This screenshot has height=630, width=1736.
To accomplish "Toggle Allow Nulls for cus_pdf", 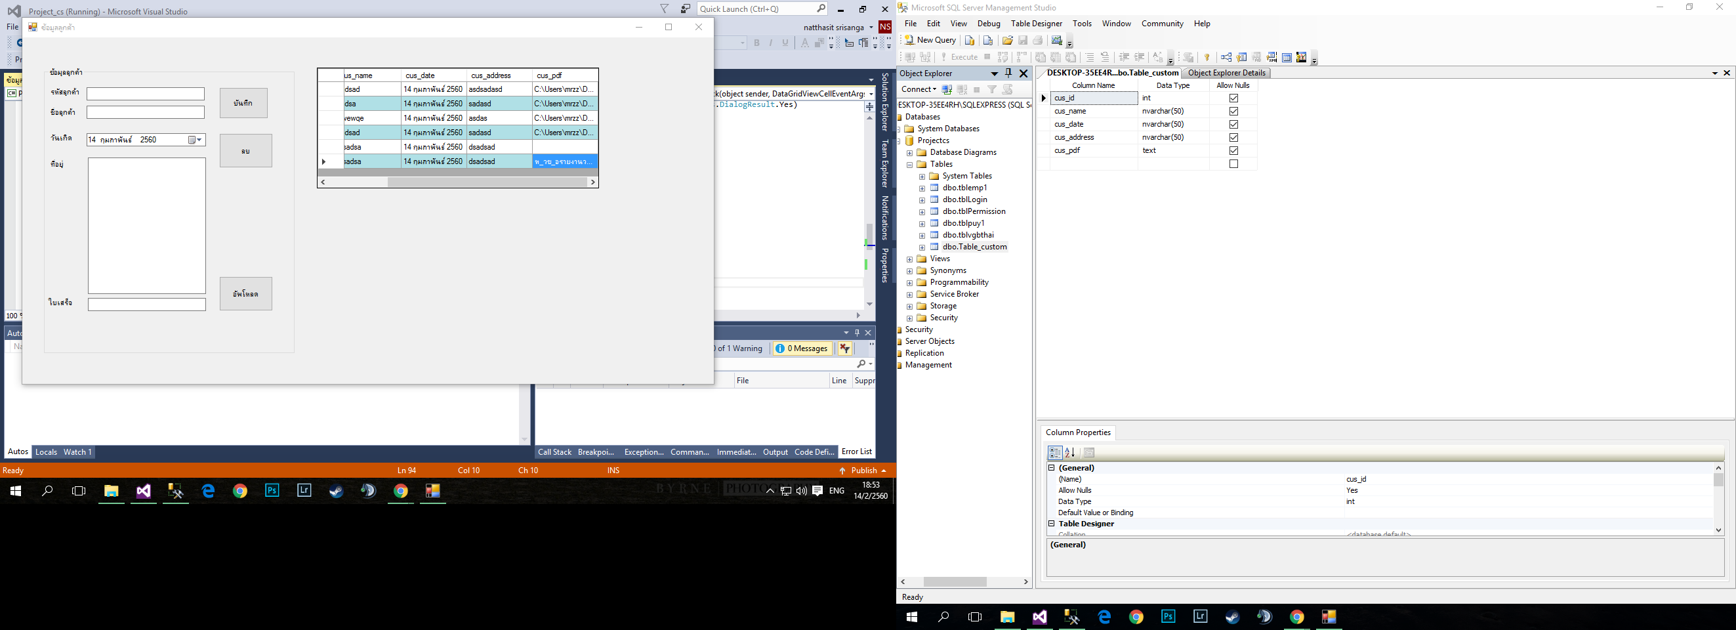I will coord(1233,151).
